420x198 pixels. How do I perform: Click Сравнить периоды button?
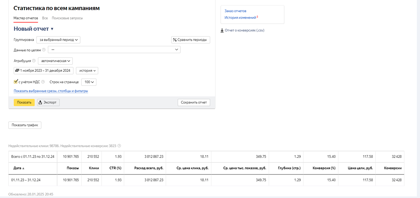tap(191, 40)
